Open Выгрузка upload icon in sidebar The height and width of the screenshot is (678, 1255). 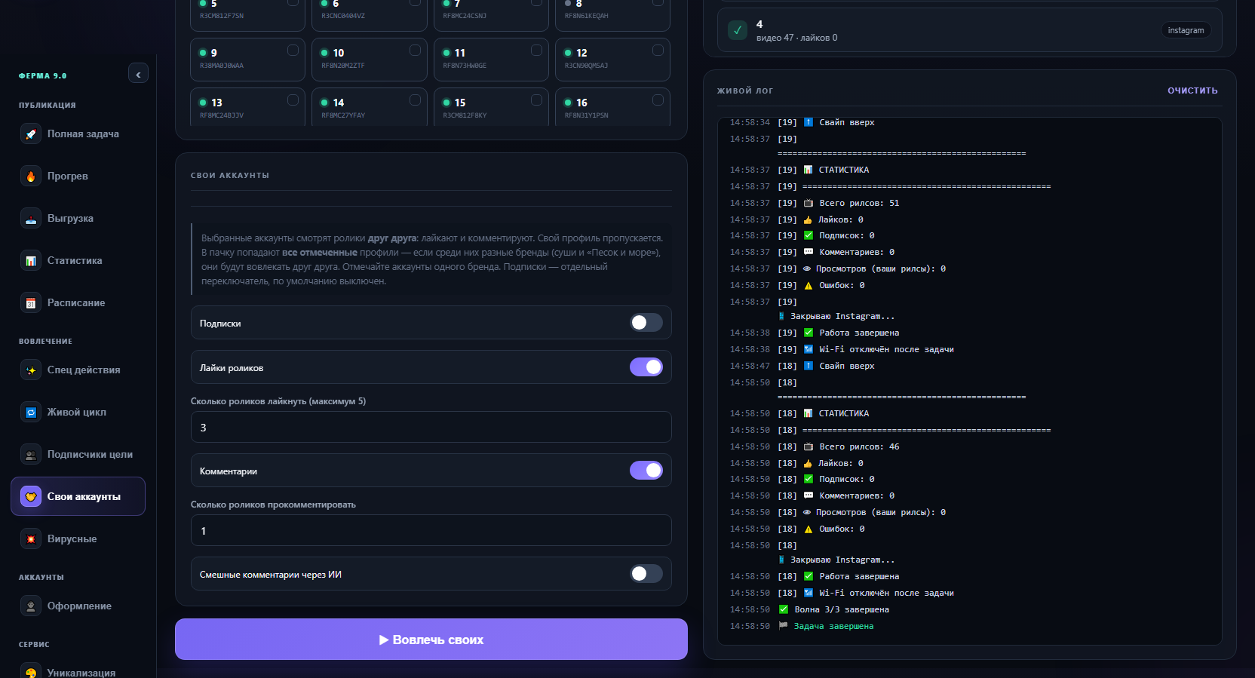pos(31,219)
